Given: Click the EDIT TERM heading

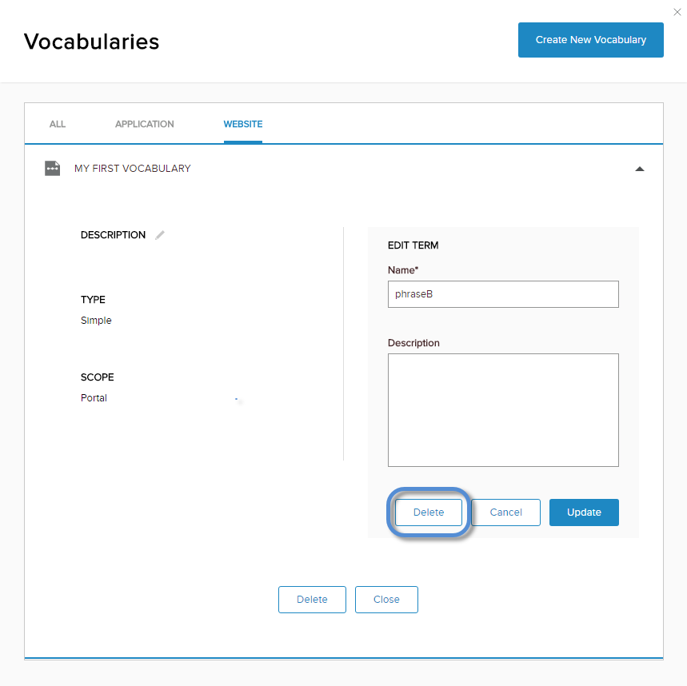Looking at the screenshot, I should coord(413,245).
